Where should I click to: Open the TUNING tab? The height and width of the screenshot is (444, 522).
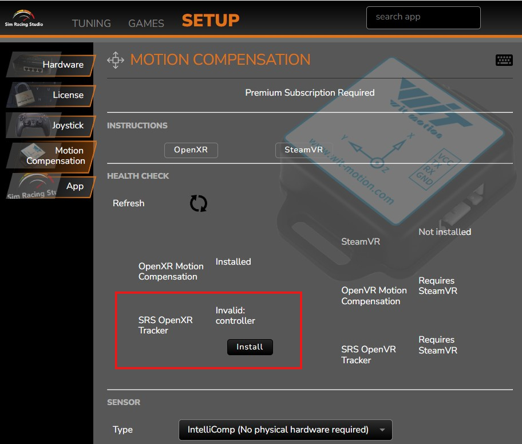tap(91, 23)
